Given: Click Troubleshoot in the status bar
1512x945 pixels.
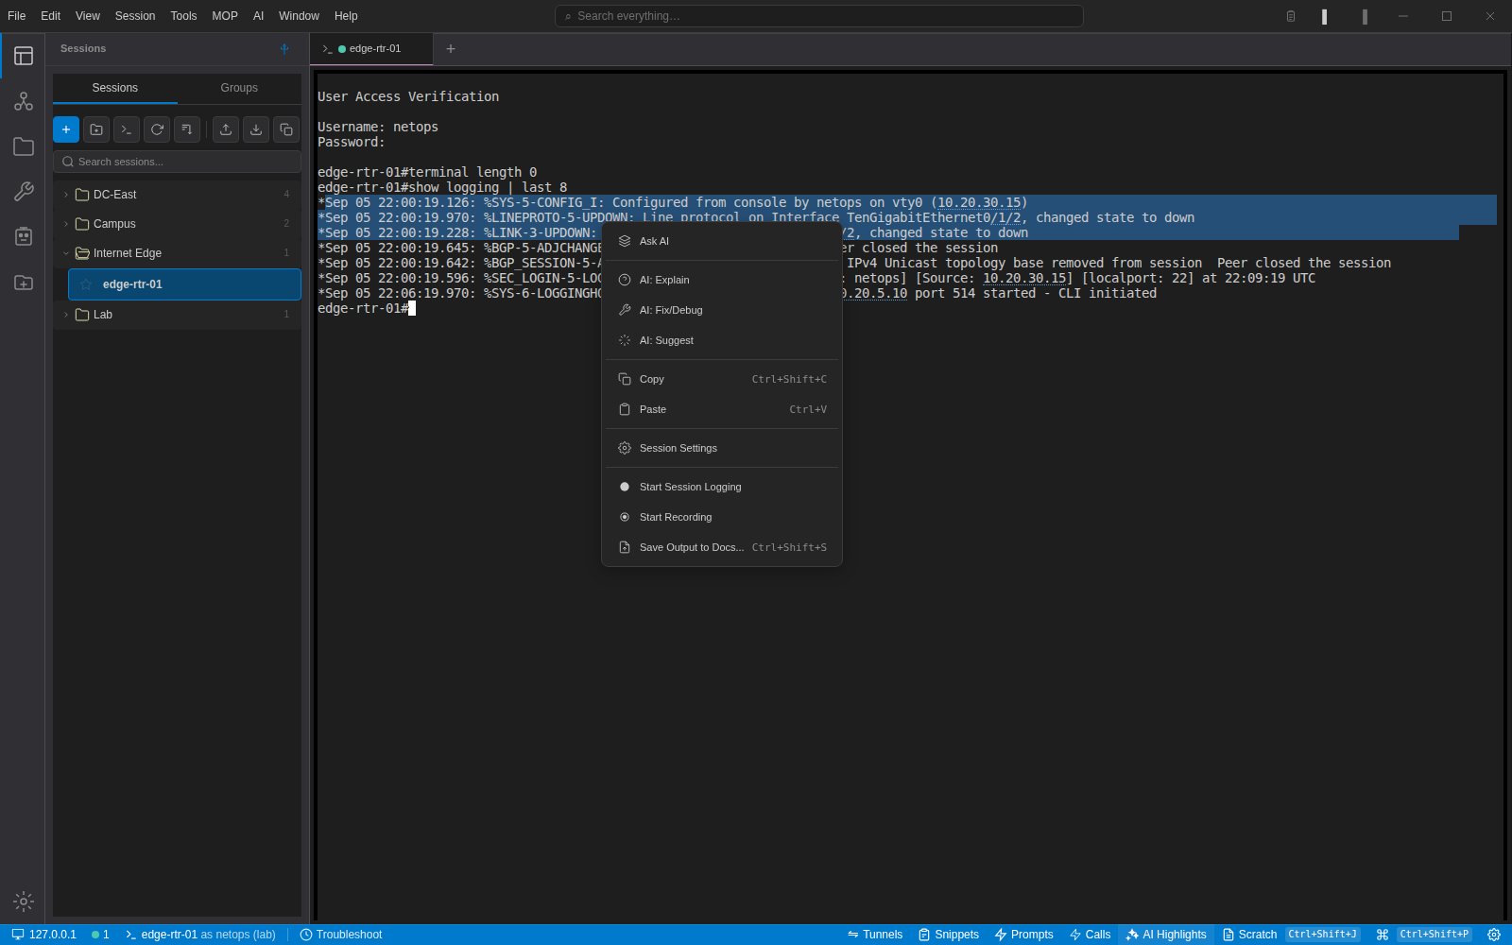Looking at the screenshot, I should 341,935.
